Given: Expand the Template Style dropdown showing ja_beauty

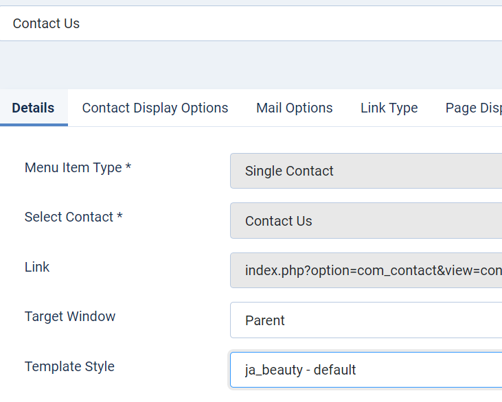Looking at the screenshot, I should (365, 370).
